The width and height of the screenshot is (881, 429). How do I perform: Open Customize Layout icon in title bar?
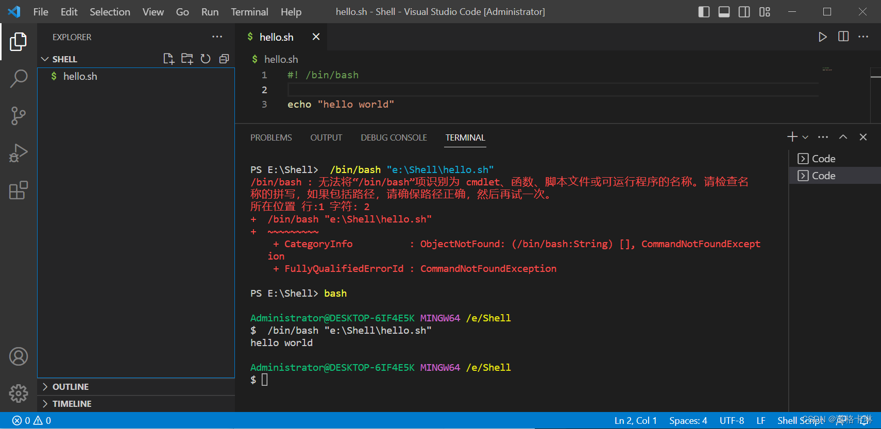(765, 11)
